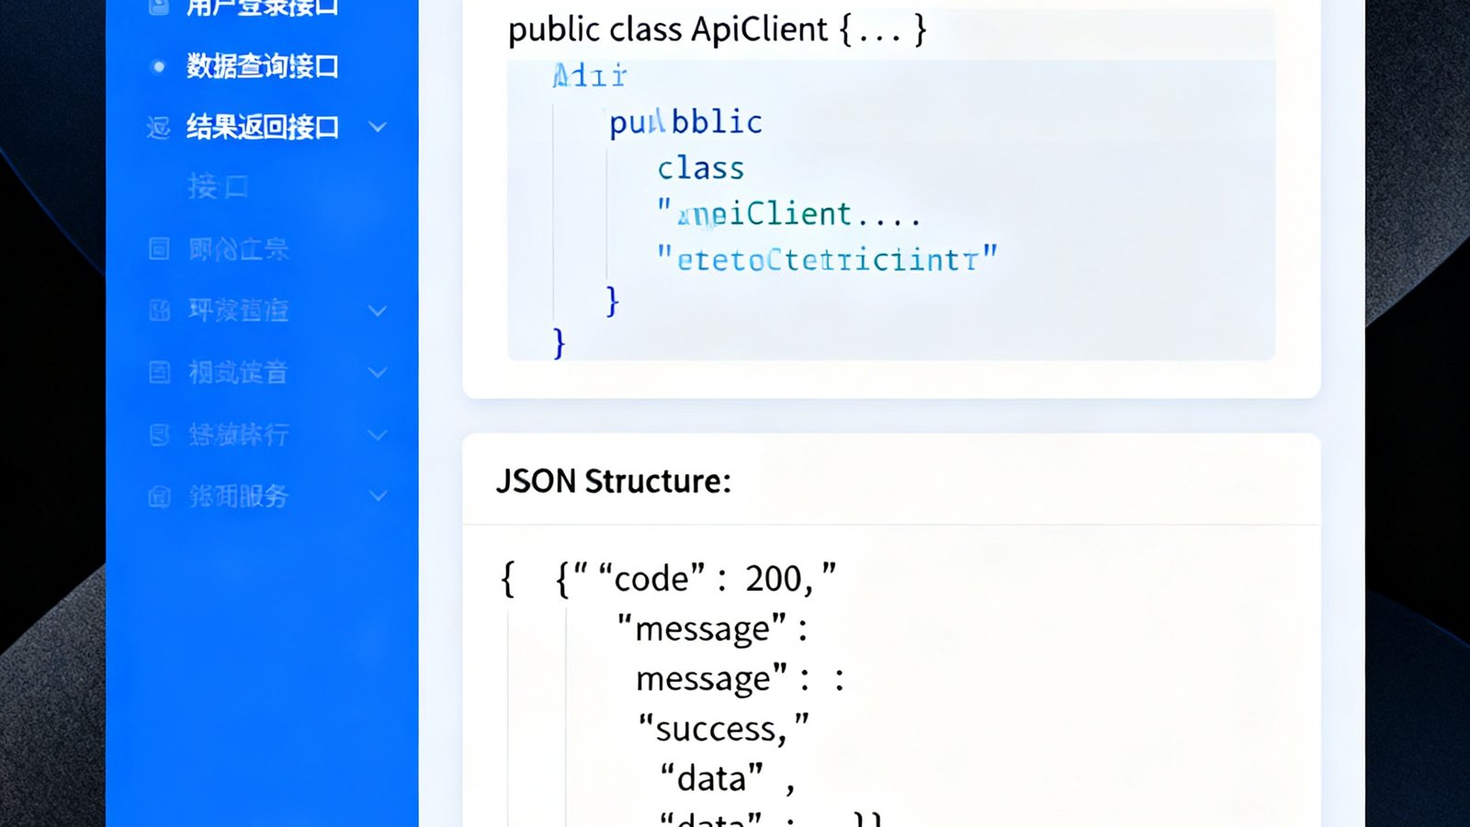Click the "code" key in the JSON

[x=651, y=579]
